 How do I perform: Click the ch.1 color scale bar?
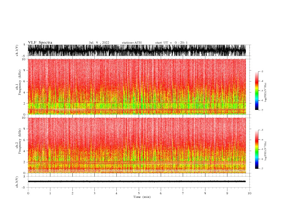[257, 91]
